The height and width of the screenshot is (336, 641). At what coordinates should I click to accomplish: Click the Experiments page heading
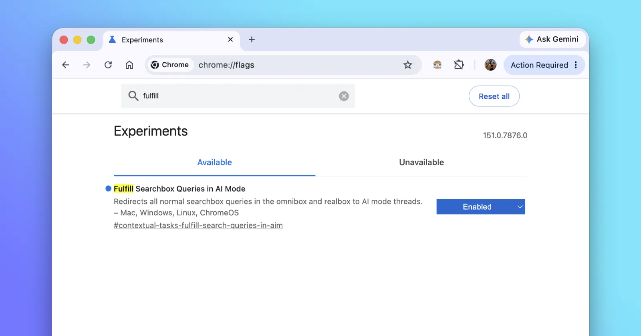[x=151, y=131]
